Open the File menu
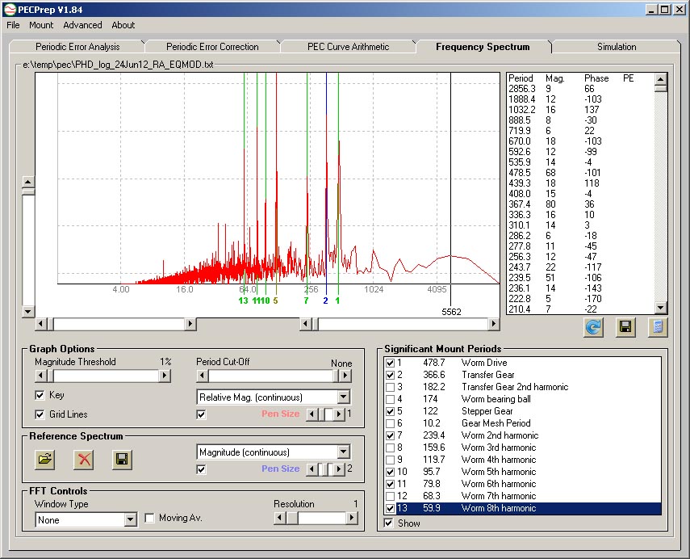This screenshot has height=559, width=690. pyautogui.click(x=13, y=25)
